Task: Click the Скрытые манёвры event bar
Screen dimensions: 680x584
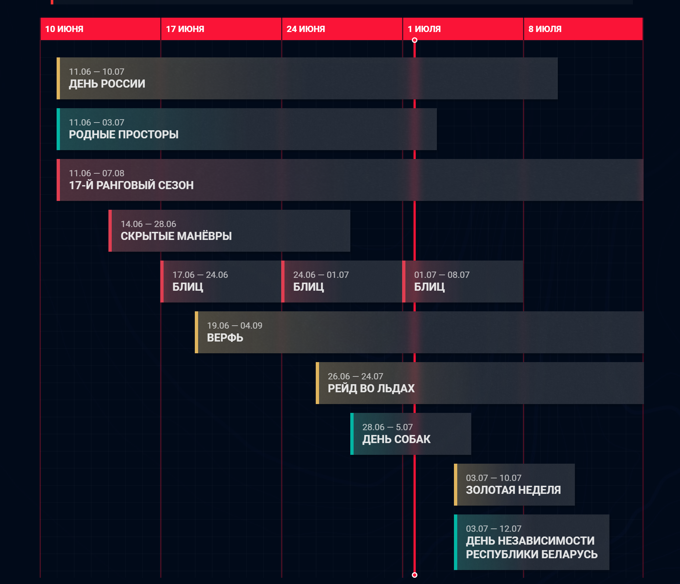Action: 229,231
